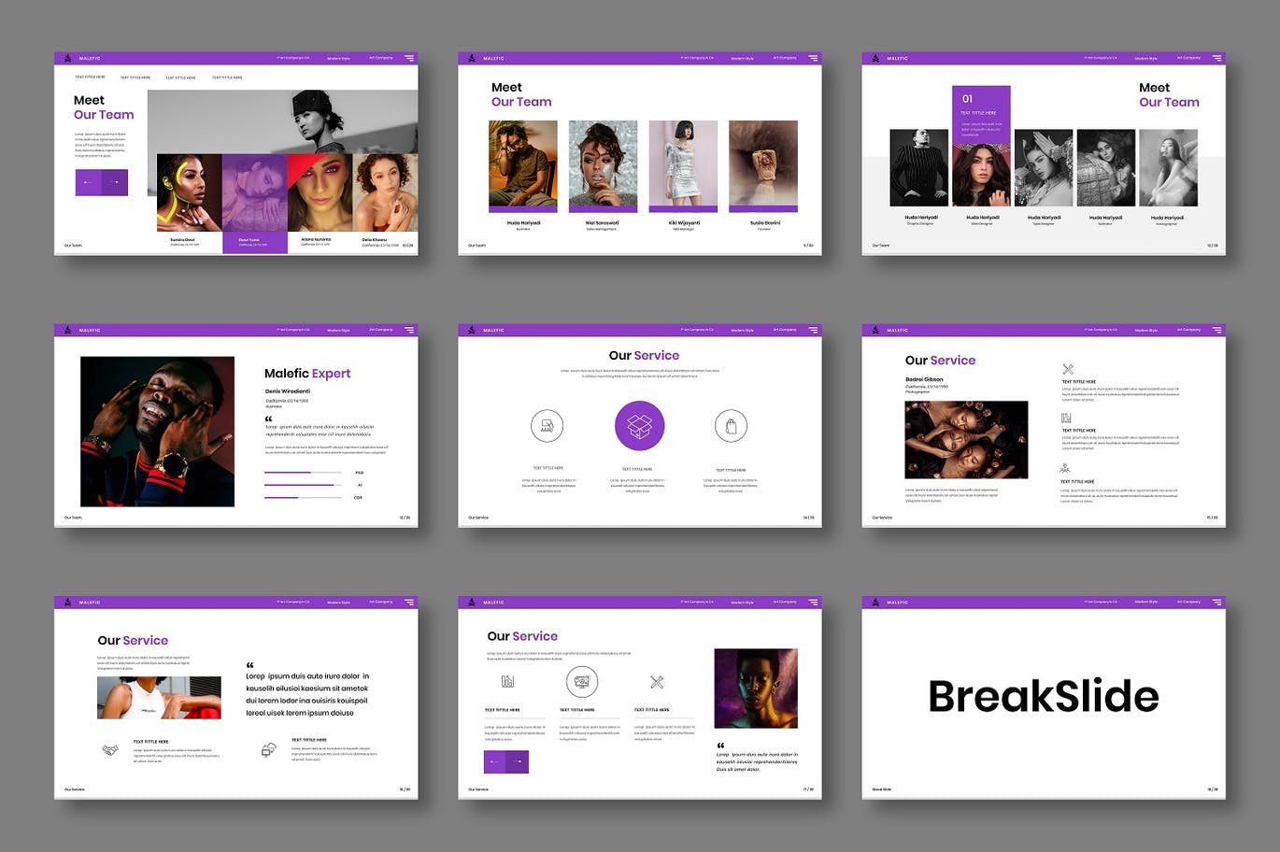Screen dimensions: 1280x852
Task: Select the purple 01 card in the team slide
Action: point(980,112)
